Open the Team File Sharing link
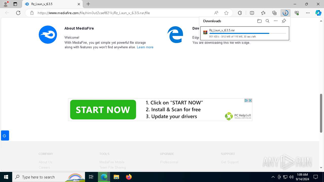Image resolution: width=324 pixels, height=182 pixels. tap(113, 167)
